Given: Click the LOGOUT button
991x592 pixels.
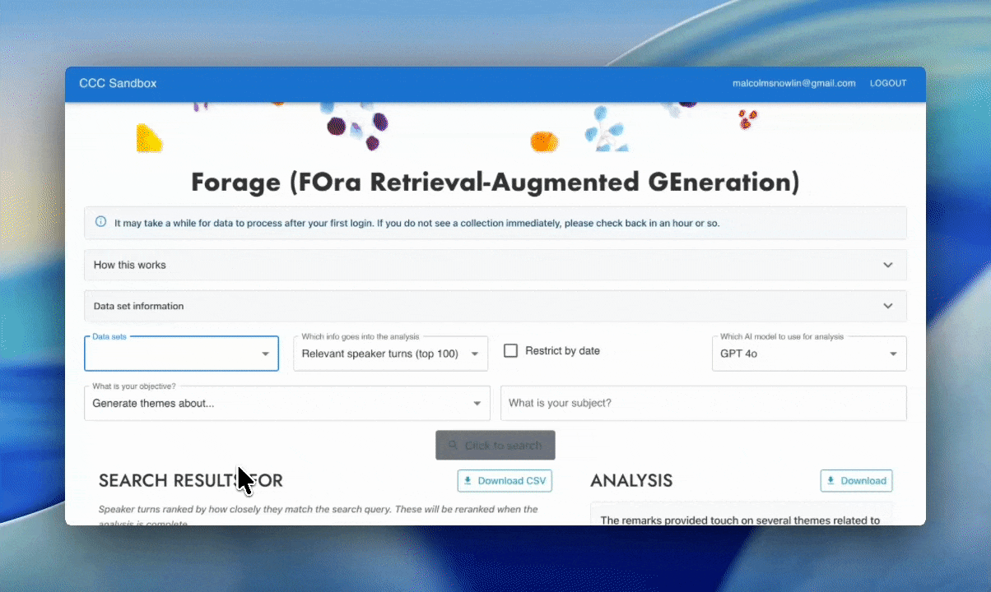Looking at the screenshot, I should point(888,83).
